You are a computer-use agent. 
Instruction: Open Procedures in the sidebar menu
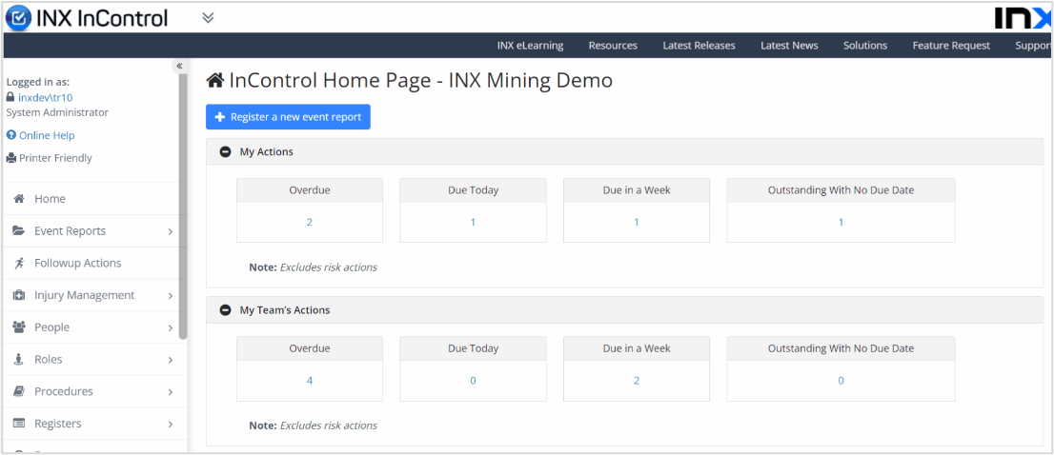[x=64, y=391]
